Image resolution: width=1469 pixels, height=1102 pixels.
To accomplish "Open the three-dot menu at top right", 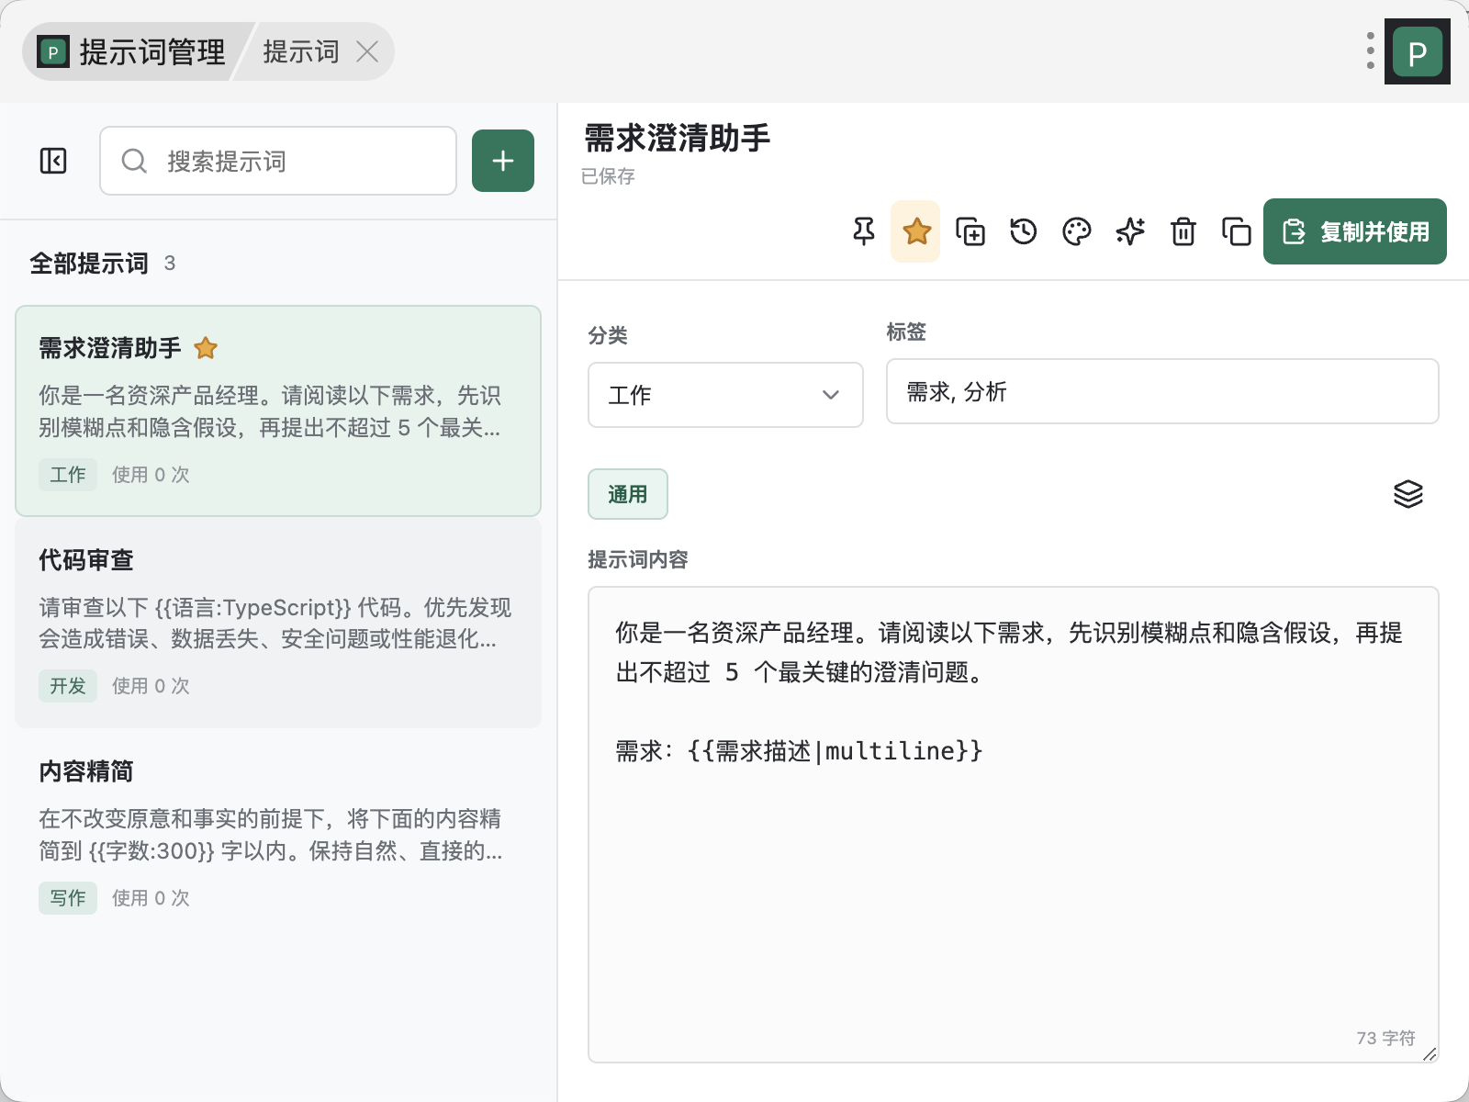I will pyautogui.click(x=1370, y=51).
